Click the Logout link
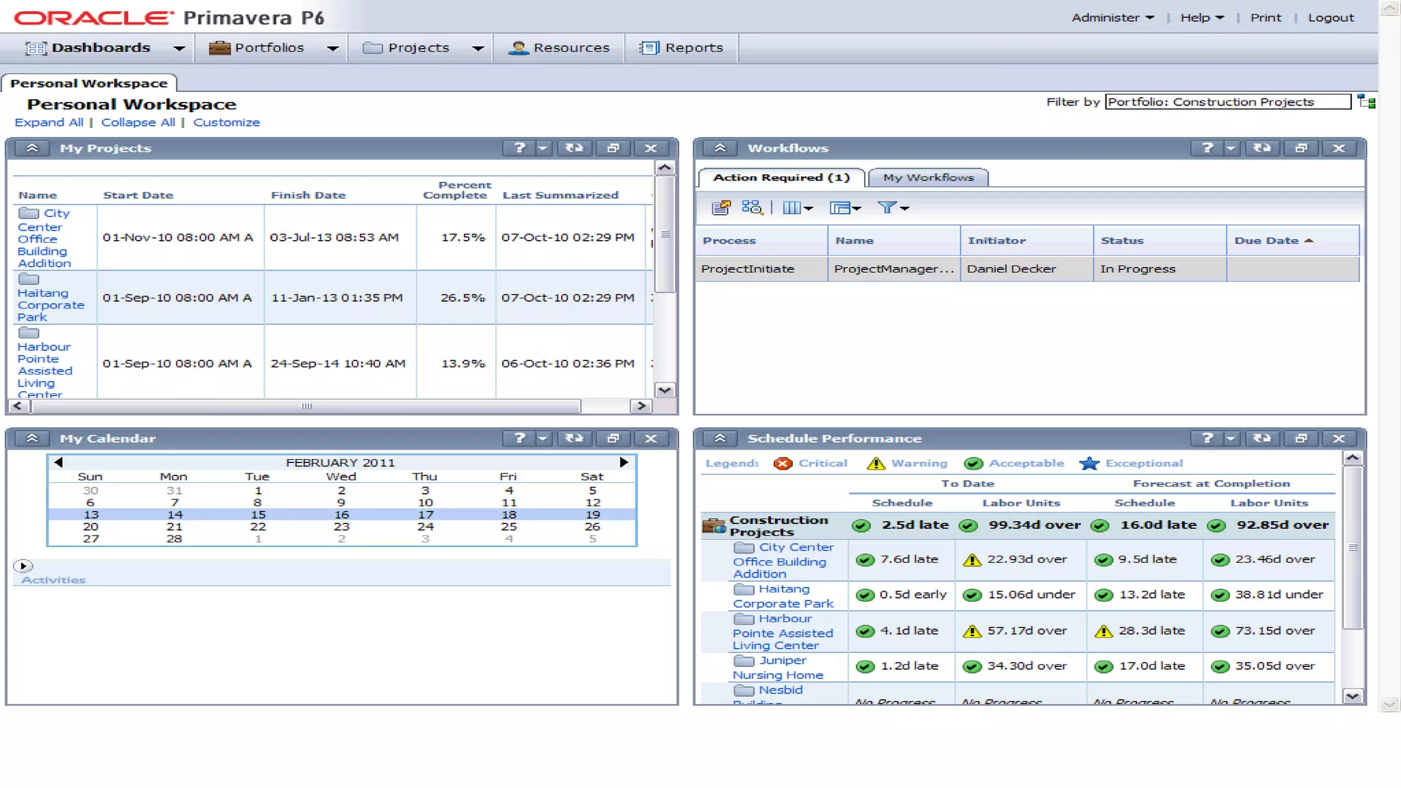 (1331, 18)
